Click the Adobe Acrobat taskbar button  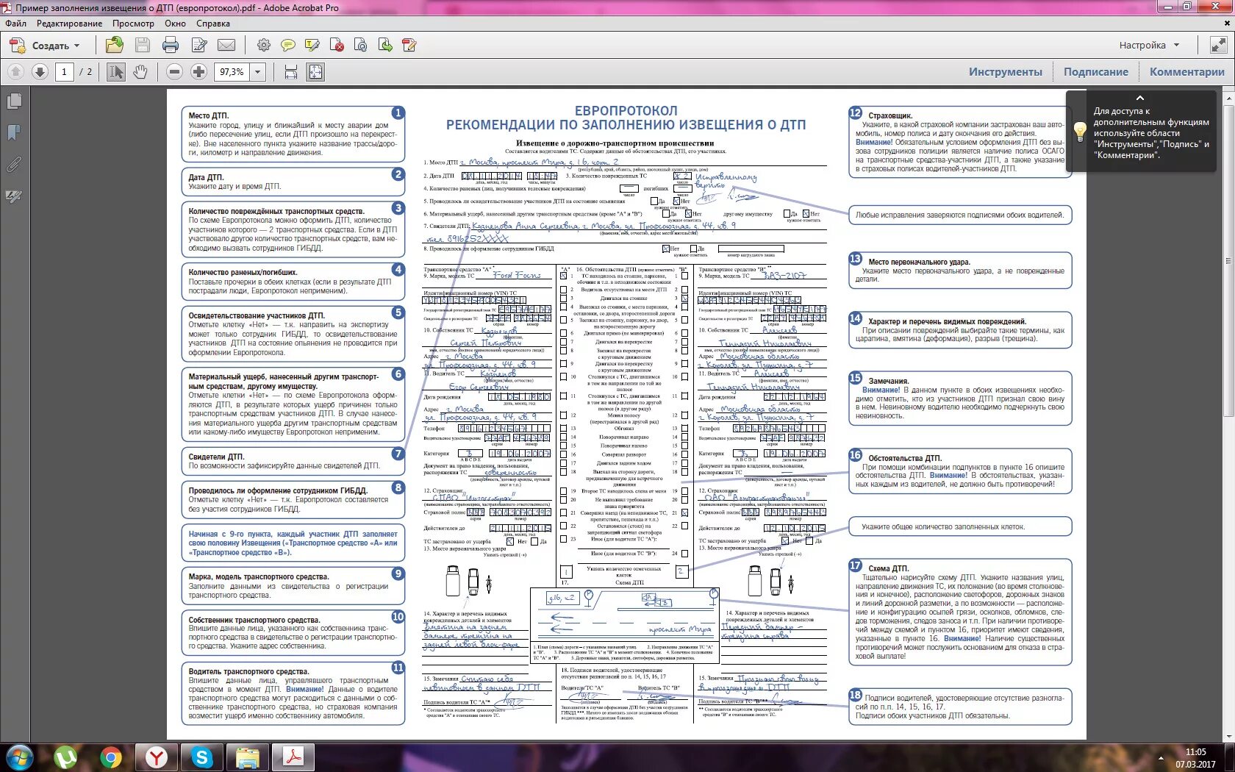[294, 757]
